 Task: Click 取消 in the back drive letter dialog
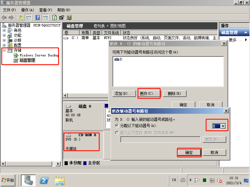tap(211, 105)
